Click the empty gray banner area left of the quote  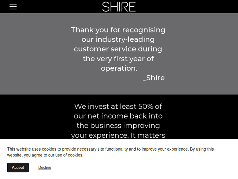click(x=32, y=54)
